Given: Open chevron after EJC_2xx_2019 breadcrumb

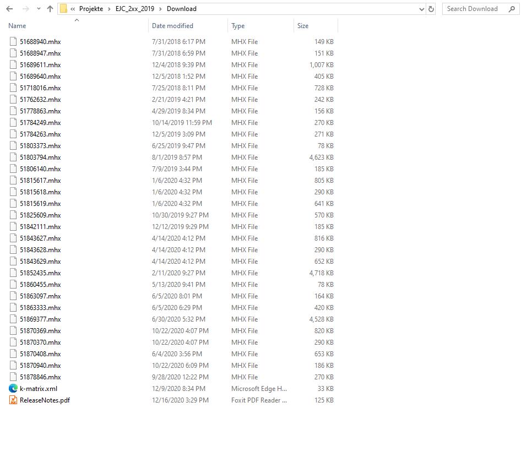Looking at the screenshot, I should (160, 9).
